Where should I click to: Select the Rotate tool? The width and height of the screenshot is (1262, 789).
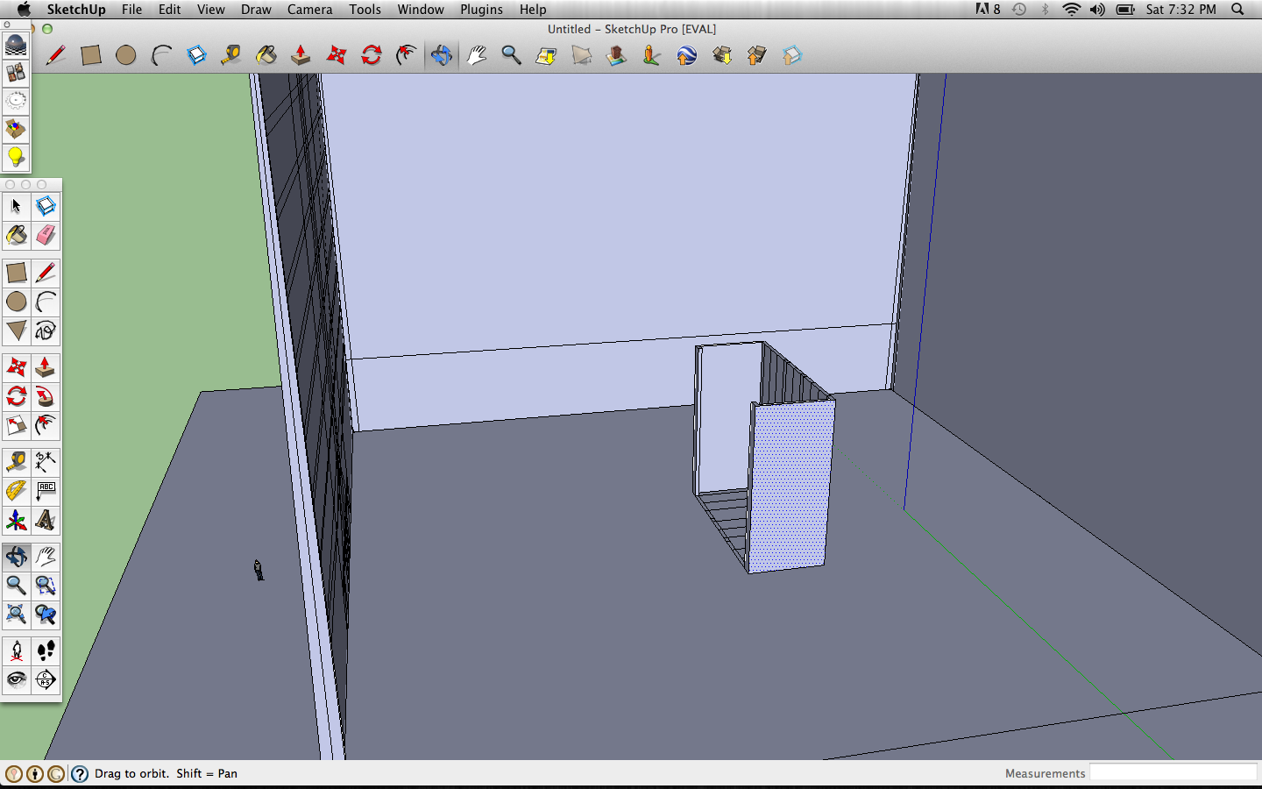click(x=371, y=55)
